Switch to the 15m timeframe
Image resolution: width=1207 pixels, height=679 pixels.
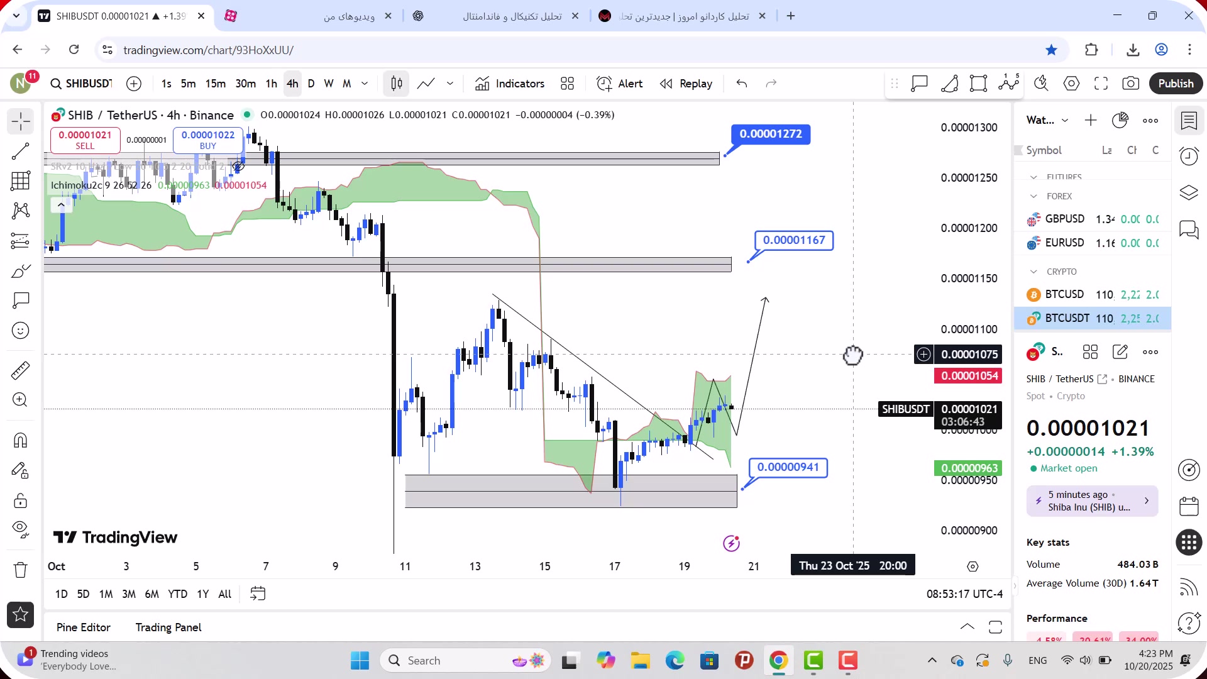point(215,84)
